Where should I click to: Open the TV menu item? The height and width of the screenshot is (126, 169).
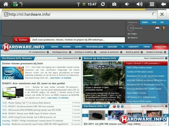(x=123, y=47)
